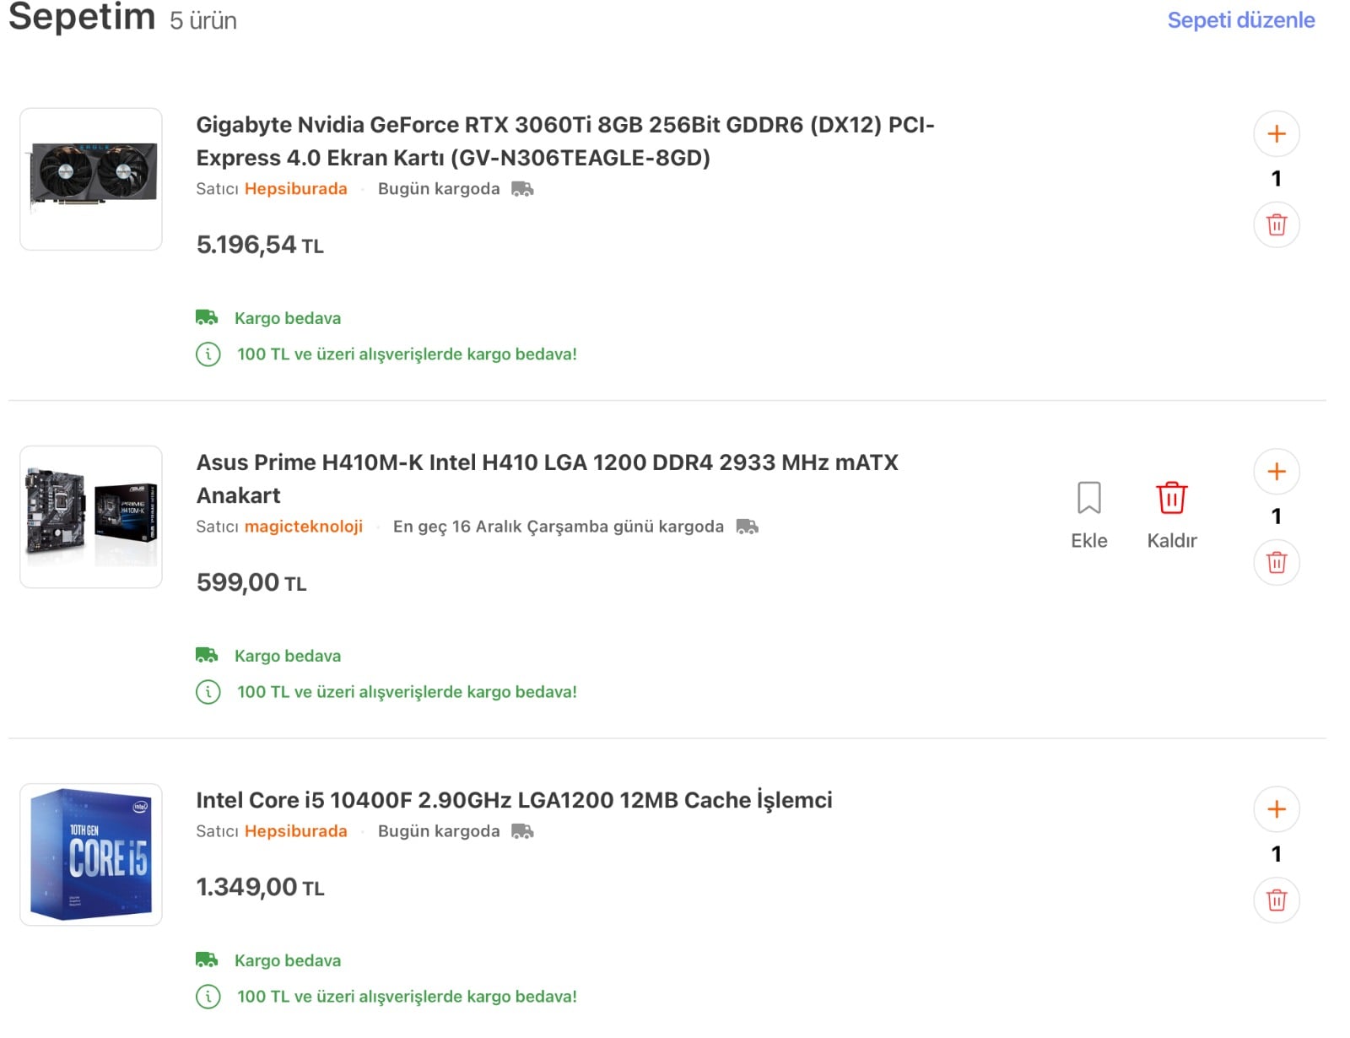Select the 1.349,00 TL price
The image size is (1350, 1038).
coord(260,888)
